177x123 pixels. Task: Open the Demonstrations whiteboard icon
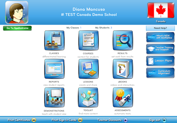tap(54, 97)
